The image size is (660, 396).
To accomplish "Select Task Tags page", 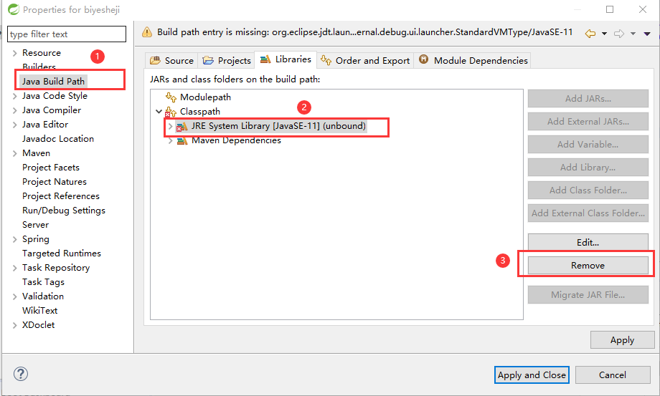I will tap(43, 281).
